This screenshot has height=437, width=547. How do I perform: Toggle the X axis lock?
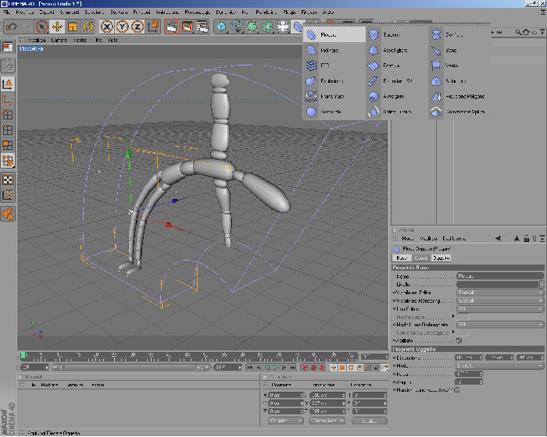[107, 27]
